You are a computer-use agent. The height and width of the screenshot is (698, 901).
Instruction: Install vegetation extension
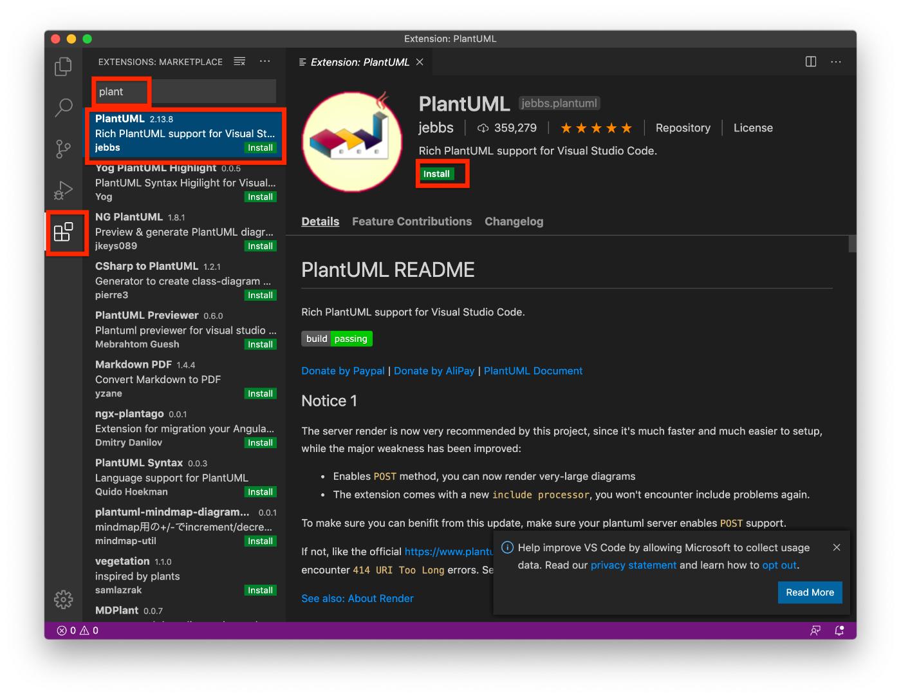click(261, 590)
